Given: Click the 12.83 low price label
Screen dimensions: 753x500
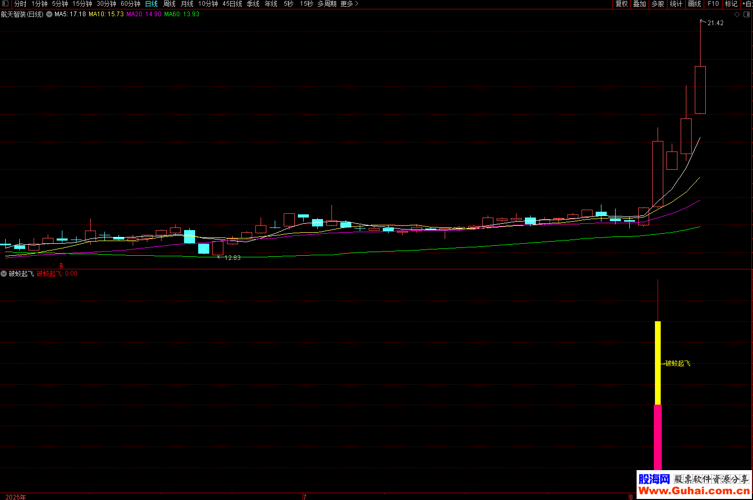Looking at the screenshot, I should point(232,258).
